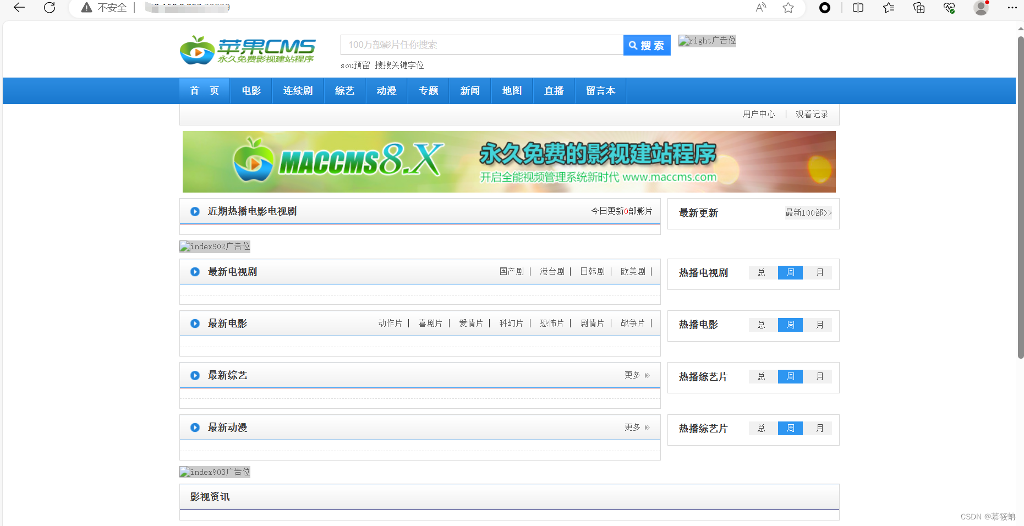Open the 喜剧片 category link
Viewport: 1024px width, 526px height.
point(430,324)
